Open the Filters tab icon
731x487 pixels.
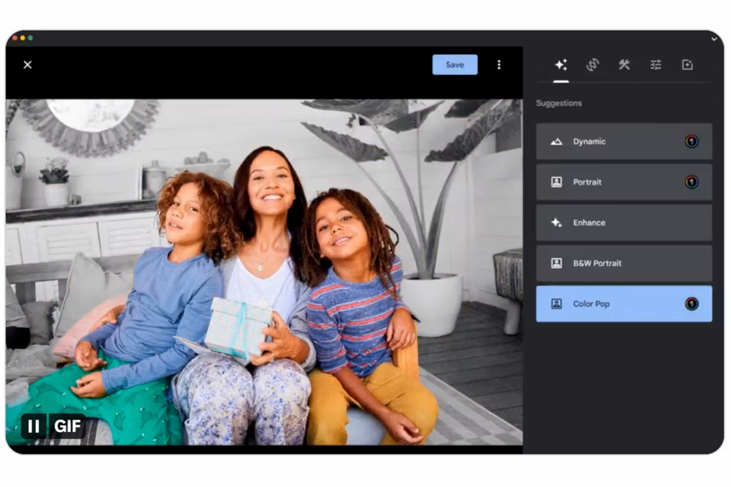click(x=688, y=65)
